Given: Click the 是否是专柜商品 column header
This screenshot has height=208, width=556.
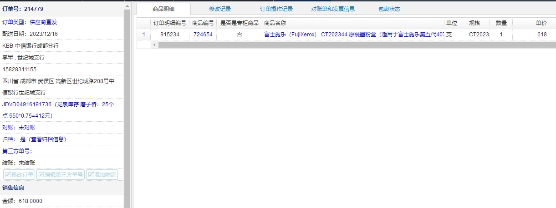Looking at the screenshot, I should (240, 23).
